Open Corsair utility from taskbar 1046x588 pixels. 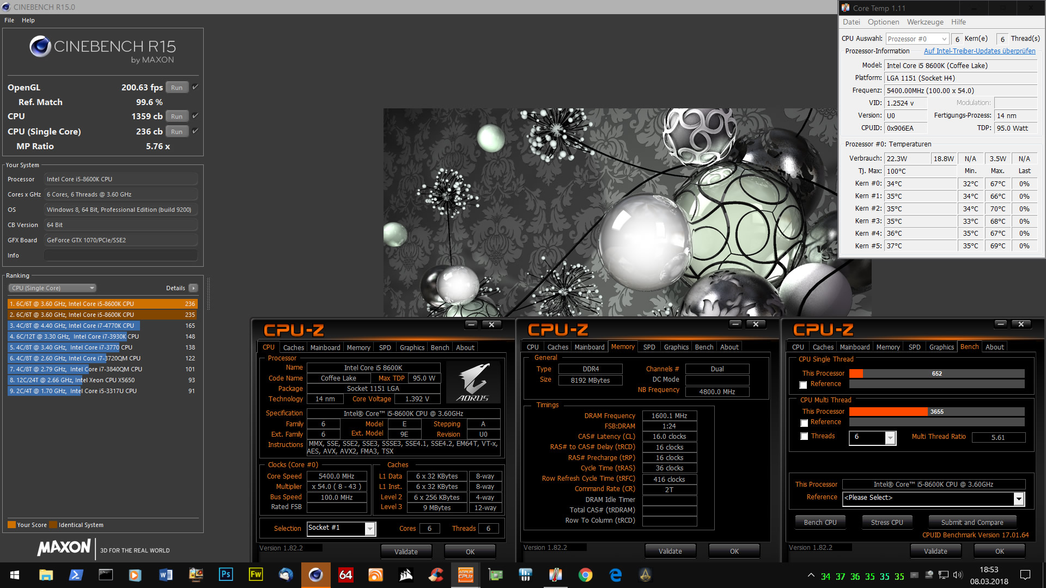(405, 575)
